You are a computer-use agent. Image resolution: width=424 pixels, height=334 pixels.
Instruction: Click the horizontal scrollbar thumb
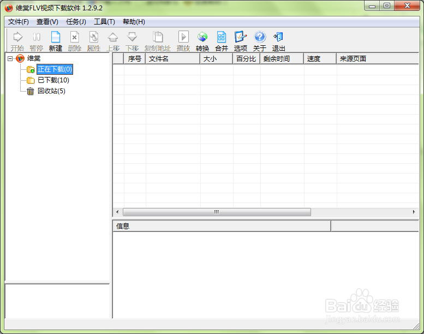click(x=217, y=212)
